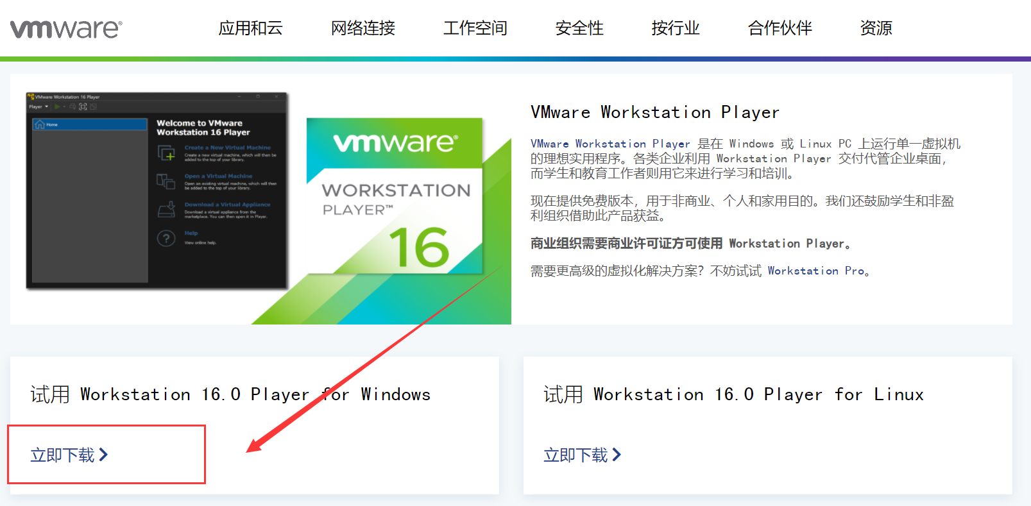1031x506 pixels.
Task: Open the blue VMware Workstation Player link in the description
Action: [x=610, y=144]
